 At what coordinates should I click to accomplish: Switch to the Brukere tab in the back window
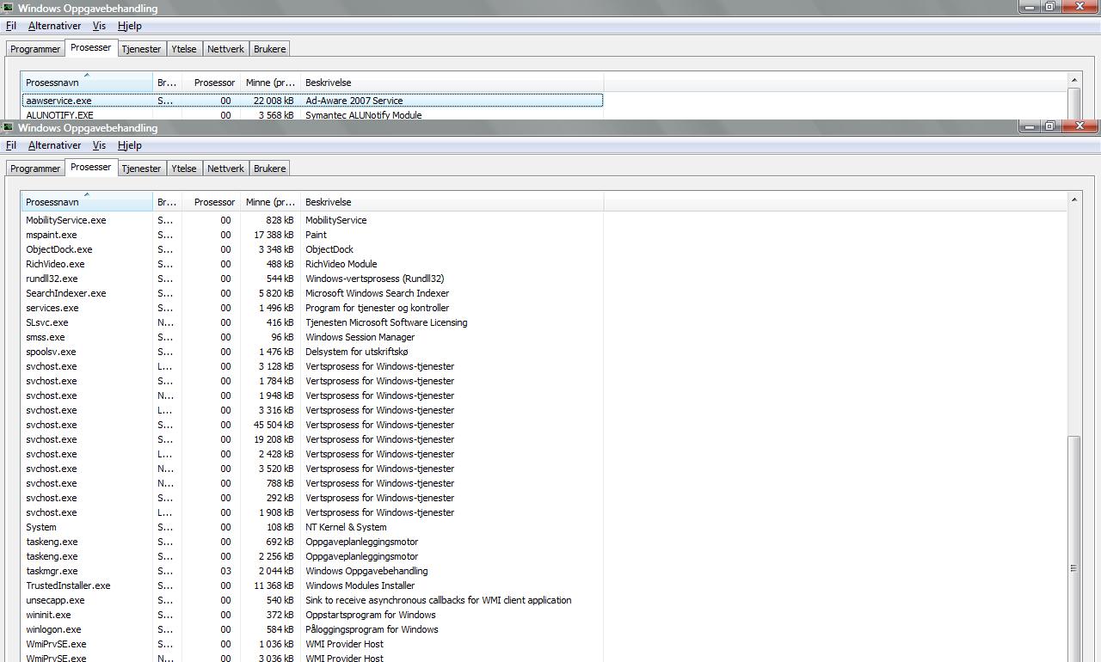(269, 49)
